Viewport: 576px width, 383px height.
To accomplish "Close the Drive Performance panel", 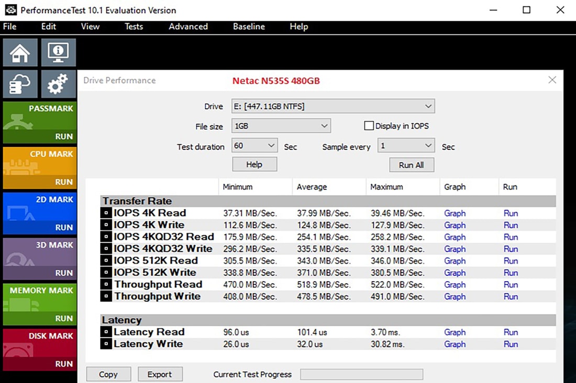I will click(x=552, y=80).
